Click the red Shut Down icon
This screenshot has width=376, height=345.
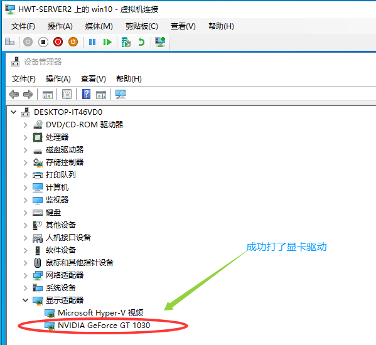(58, 42)
